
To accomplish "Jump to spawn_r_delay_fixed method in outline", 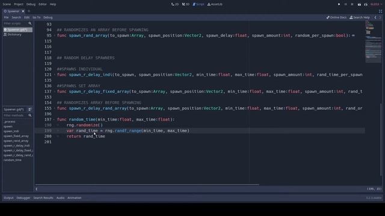I will [x=17, y=151].
